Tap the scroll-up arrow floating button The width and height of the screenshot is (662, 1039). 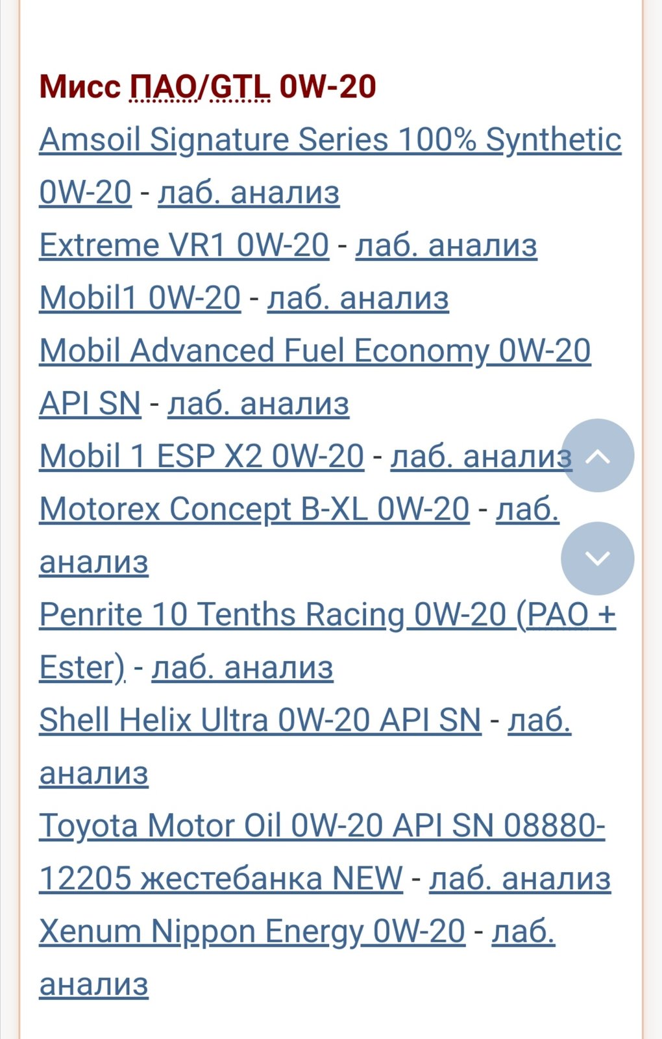pos(597,455)
